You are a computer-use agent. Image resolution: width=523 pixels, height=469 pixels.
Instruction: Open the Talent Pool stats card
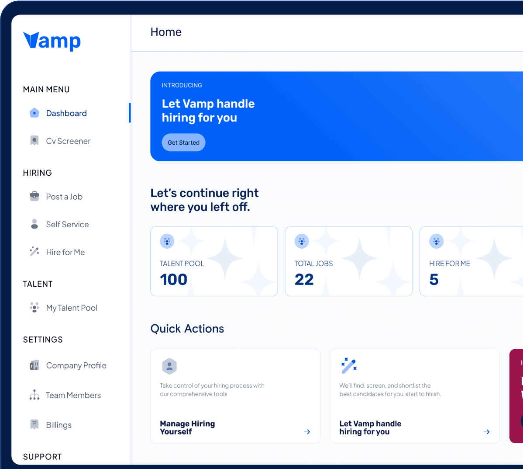coord(214,261)
